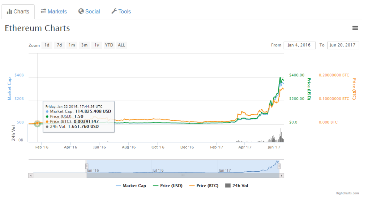
Task: Toggle Market Cap series in legend
Action: pos(131,186)
